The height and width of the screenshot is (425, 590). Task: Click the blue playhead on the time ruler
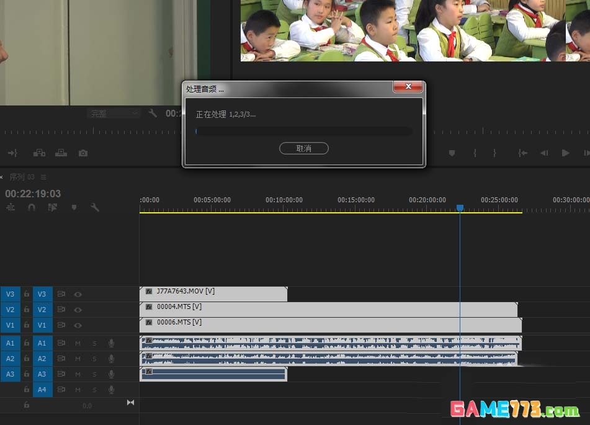(x=460, y=208)
